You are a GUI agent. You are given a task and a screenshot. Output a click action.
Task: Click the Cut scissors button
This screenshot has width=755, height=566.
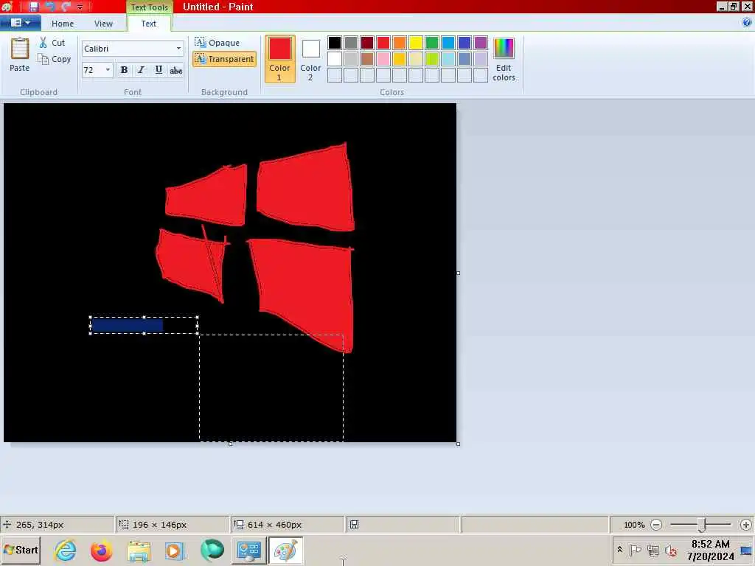pos(52,43)
